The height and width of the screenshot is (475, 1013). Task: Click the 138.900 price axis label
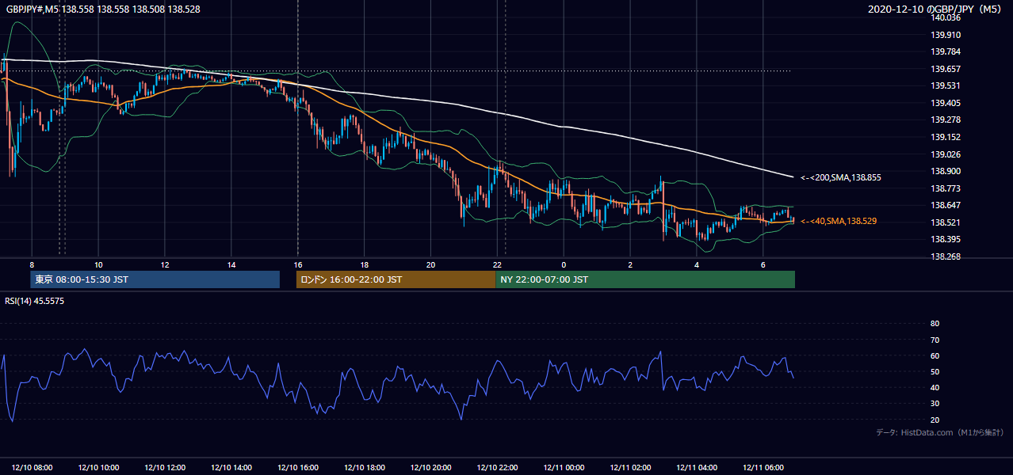pos(946,171)
